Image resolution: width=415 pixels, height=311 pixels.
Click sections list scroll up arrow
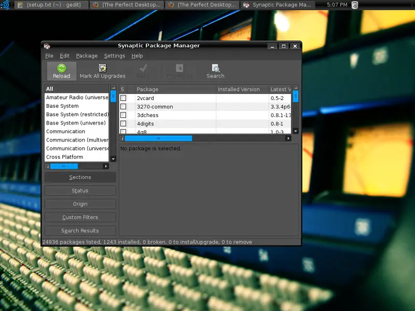(x=113, y=88)
